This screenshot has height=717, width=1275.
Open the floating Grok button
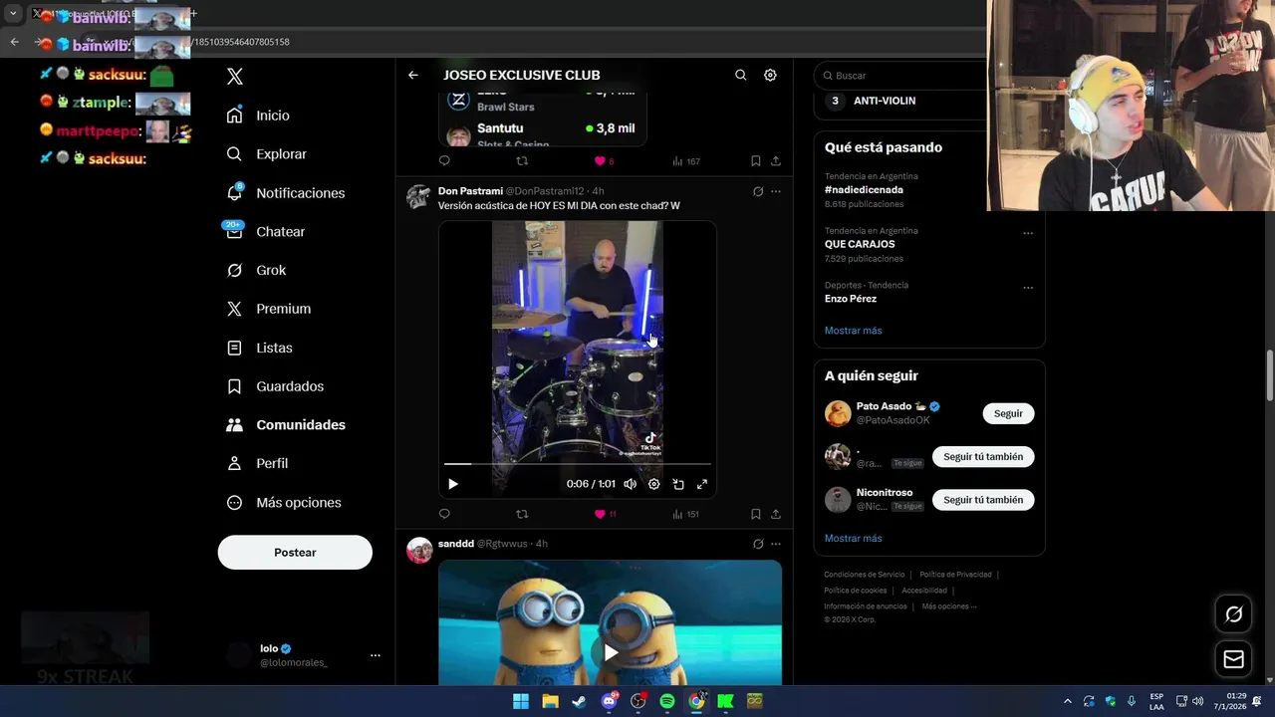pyautogui.click(x=1234, y=614)
